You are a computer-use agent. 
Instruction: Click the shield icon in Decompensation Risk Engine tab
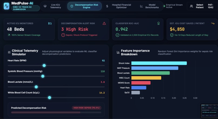[x=72, y=6]
